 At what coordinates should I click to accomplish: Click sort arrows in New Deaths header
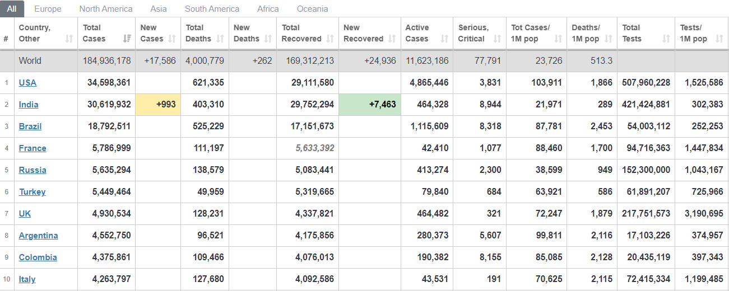point(267,39)
